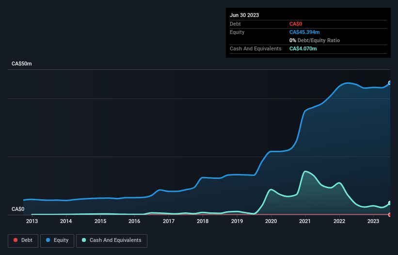Click the 2013 x-axis label
The image size is (398, 255).
coord(32,221)
